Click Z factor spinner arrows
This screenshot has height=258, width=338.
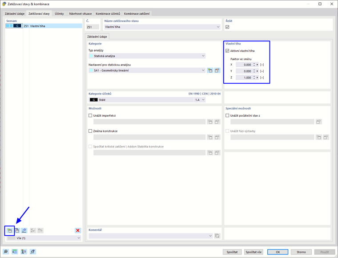tap(254, 78)
